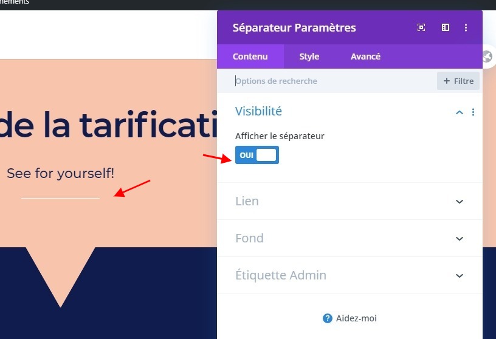
Task: Click the snap modal to sidebar icon
Action: [x=446, y=27]
